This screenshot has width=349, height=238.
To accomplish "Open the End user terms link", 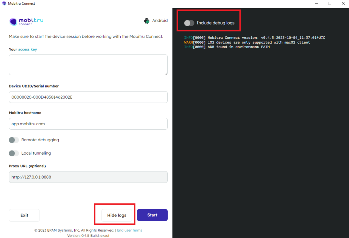I will click(x=130, y=230).
